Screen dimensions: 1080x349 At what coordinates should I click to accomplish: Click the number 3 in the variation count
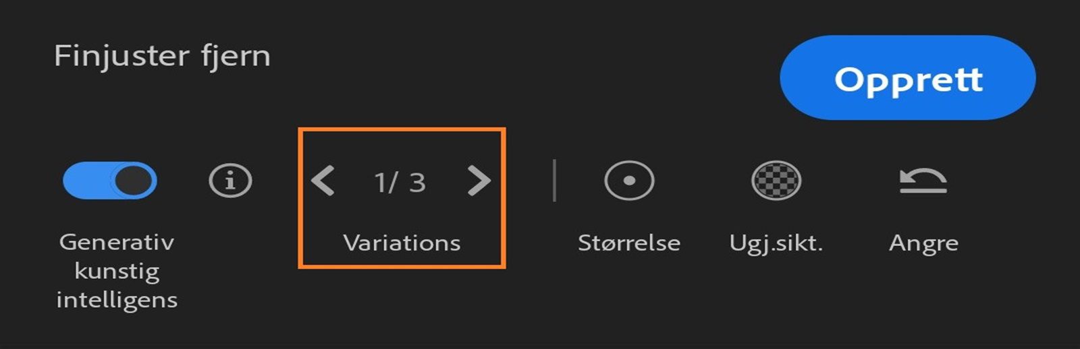[417, 182]
